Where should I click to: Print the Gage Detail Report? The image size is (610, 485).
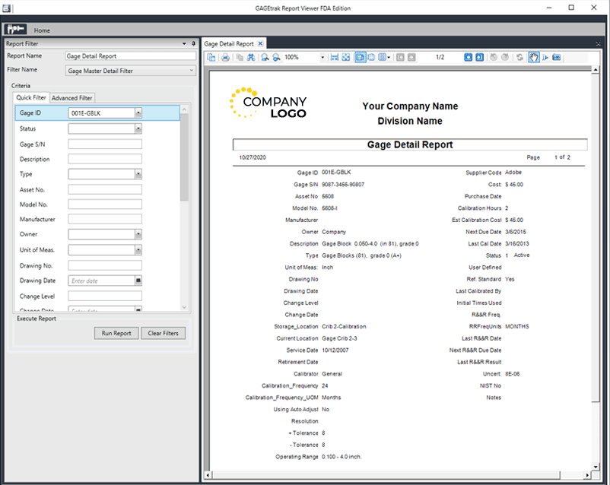226,57
